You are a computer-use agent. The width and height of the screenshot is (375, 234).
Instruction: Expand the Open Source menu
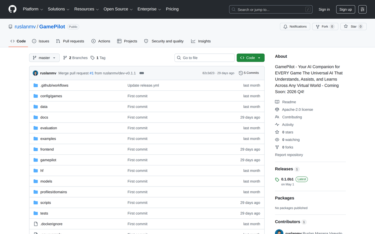[118, 9]
